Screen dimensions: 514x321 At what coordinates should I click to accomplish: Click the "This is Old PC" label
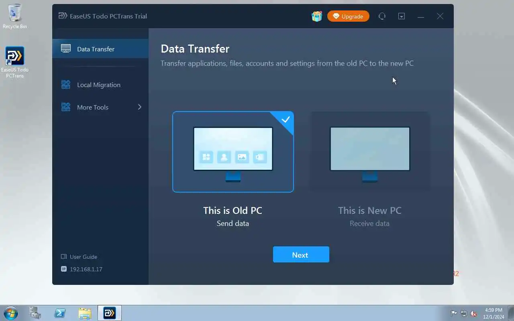pyautogui.click(x=233, y=211)
